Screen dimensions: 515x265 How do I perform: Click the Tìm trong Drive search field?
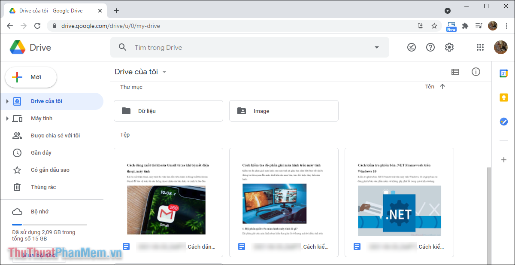point(250,47)
